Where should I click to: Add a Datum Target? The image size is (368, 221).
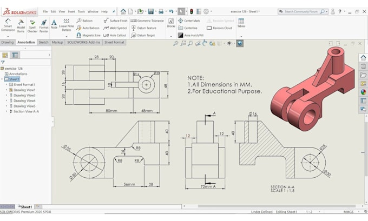click(x=143, y=35)
